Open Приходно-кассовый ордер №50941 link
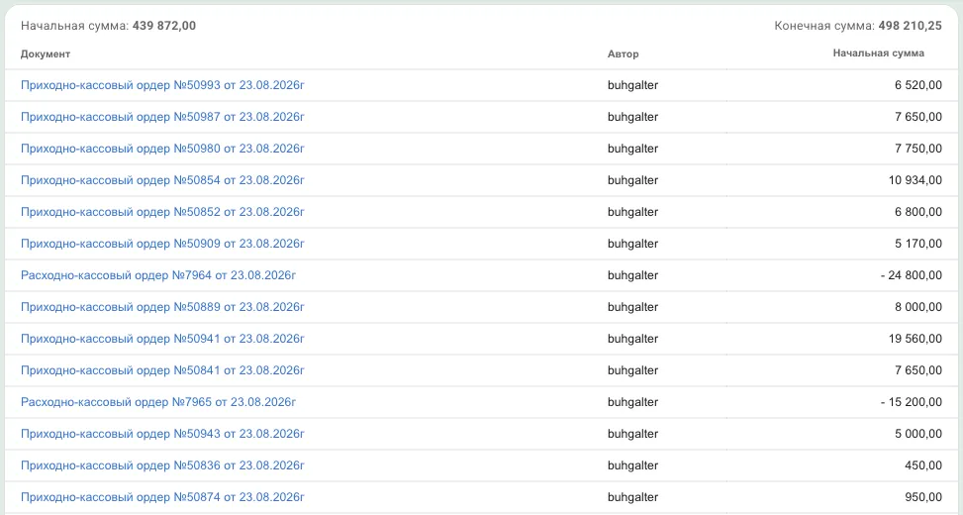The width and height of the screenshot is (963, 515). pos(162,339)
